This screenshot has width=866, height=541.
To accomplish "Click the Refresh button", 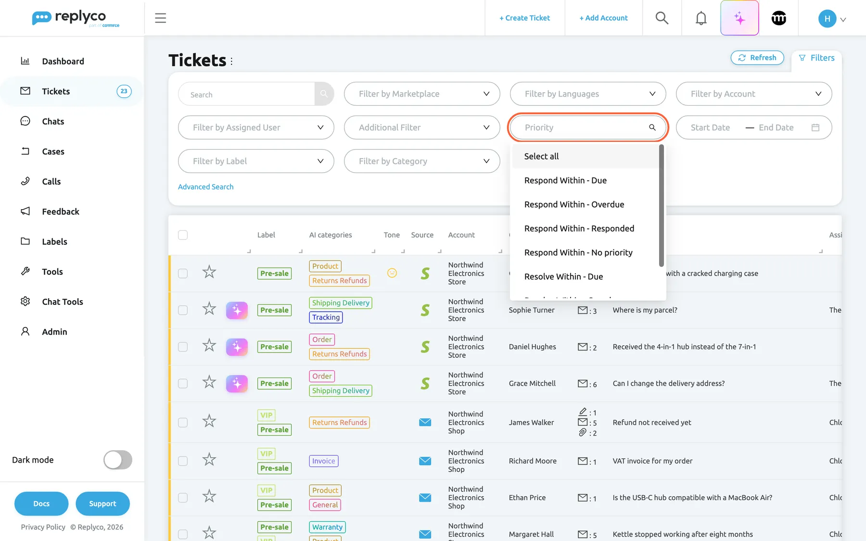I will point(757,58).
